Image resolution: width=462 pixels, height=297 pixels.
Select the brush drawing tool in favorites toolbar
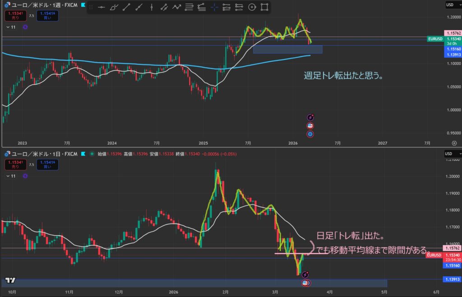coord(114,7)
